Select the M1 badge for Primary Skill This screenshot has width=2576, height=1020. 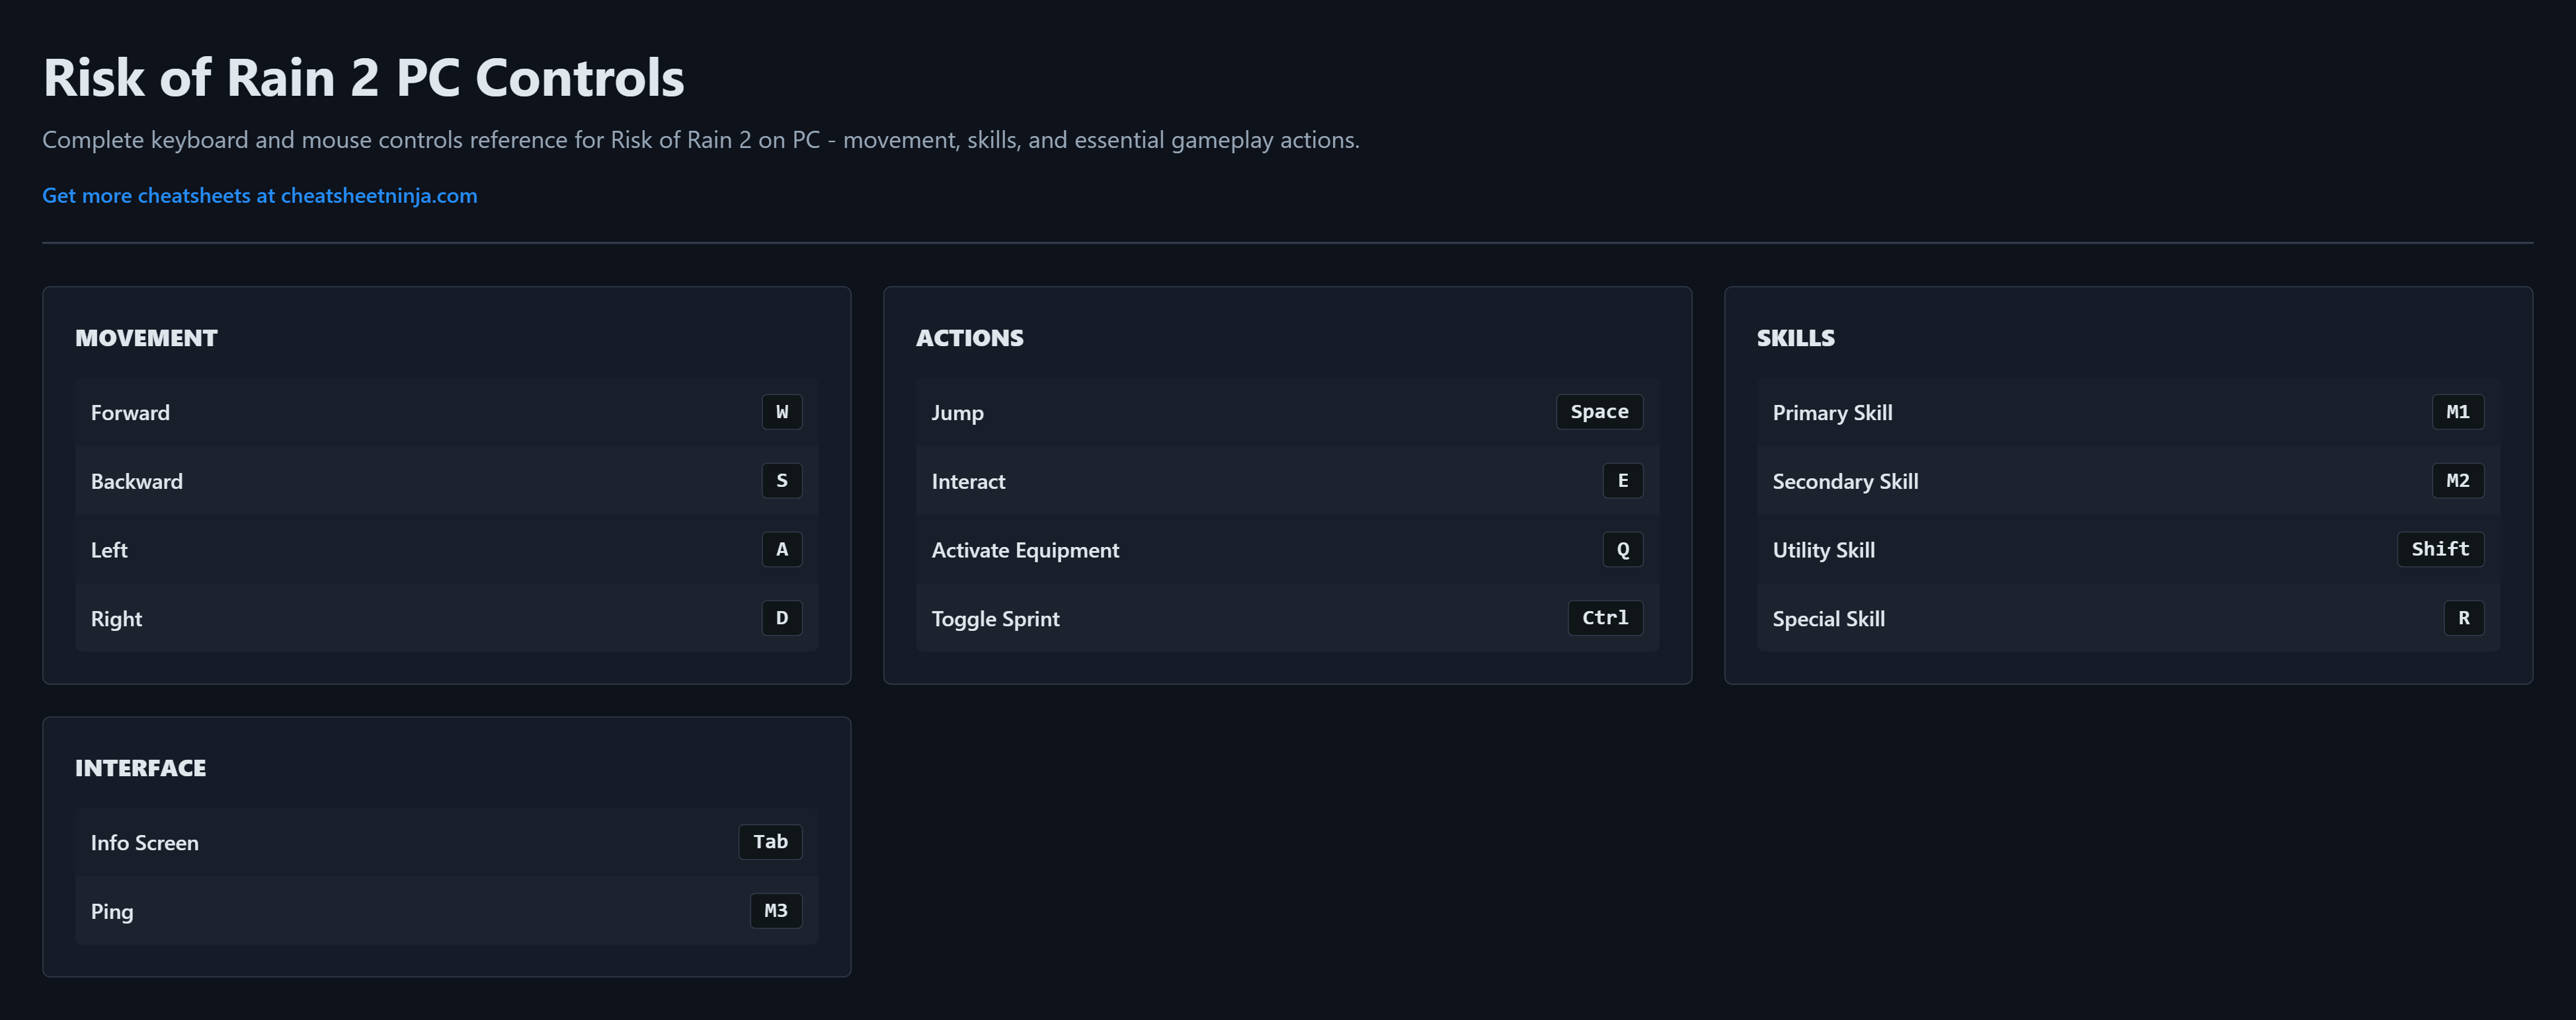(2457, 412)
